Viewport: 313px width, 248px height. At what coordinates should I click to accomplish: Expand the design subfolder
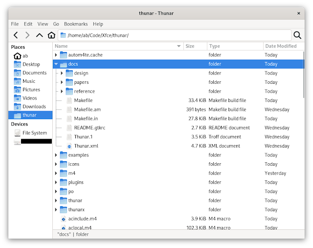(62, 73)
